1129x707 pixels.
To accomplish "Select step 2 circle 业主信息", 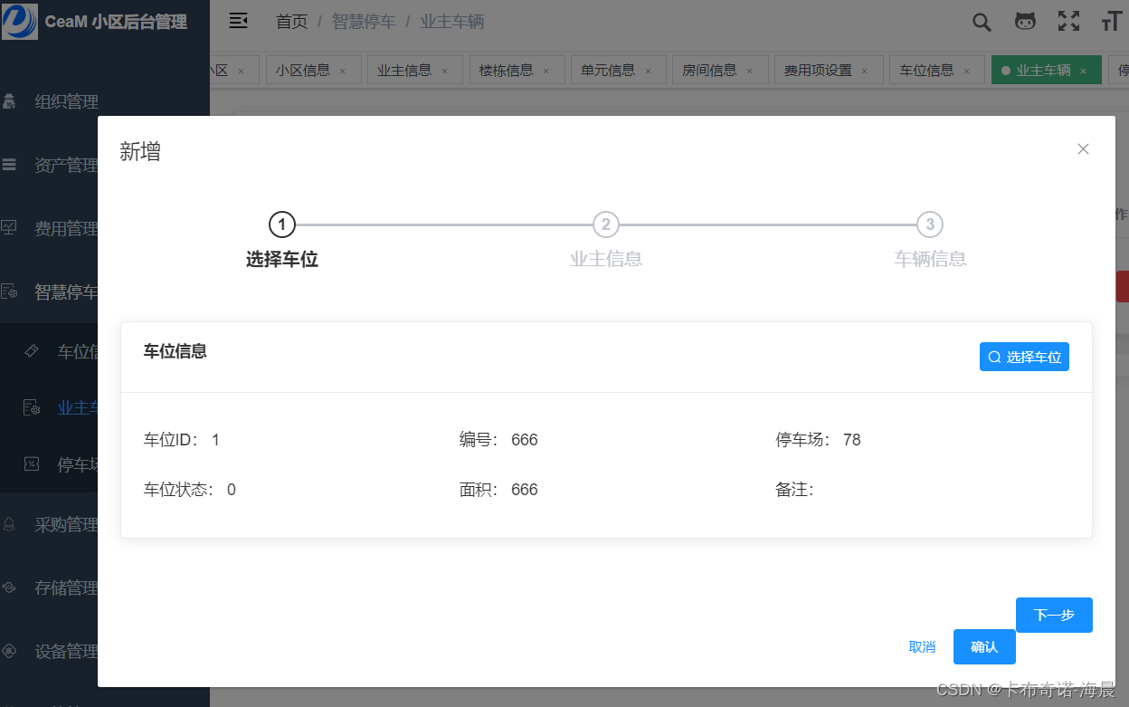I will (x=605, y=225).
